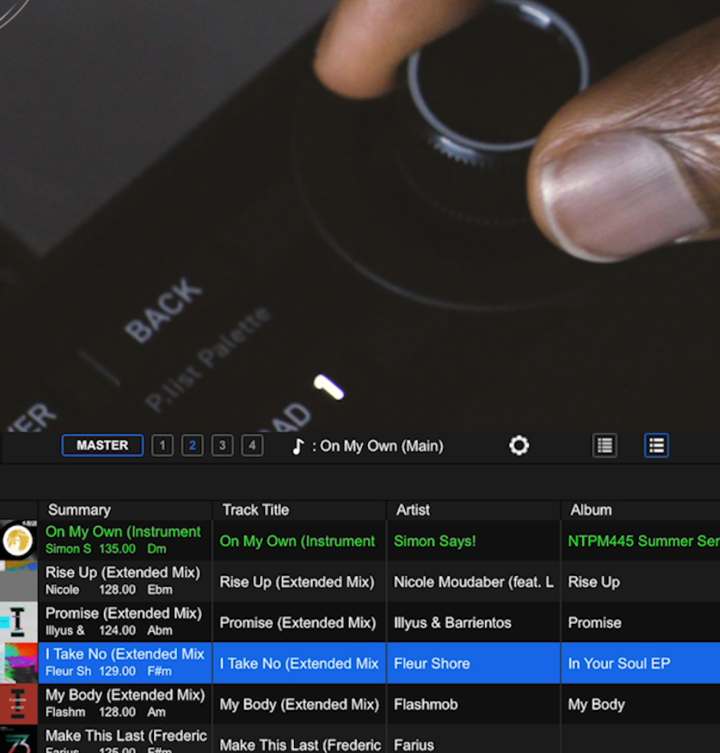Enable deck 4 button
720x753 pixels.
252,445
